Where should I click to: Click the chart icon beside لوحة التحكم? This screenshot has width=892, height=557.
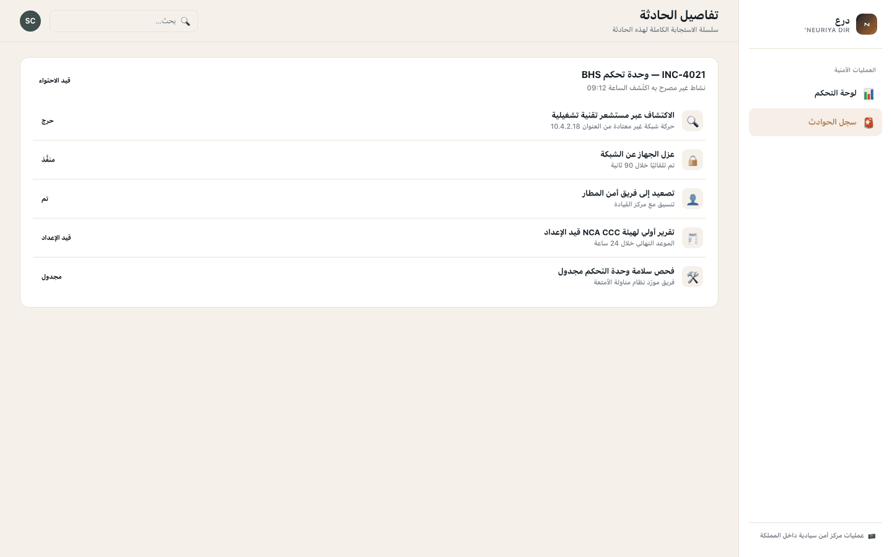tap(868, 93)
